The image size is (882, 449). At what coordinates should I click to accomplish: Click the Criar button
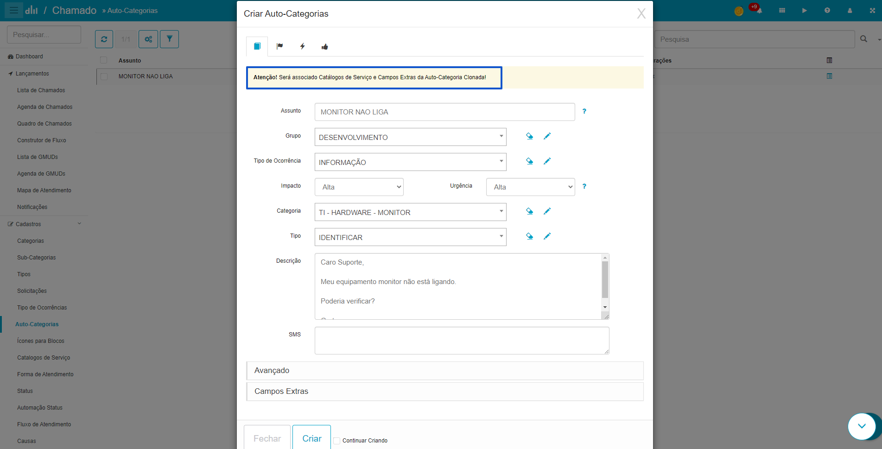312,438
